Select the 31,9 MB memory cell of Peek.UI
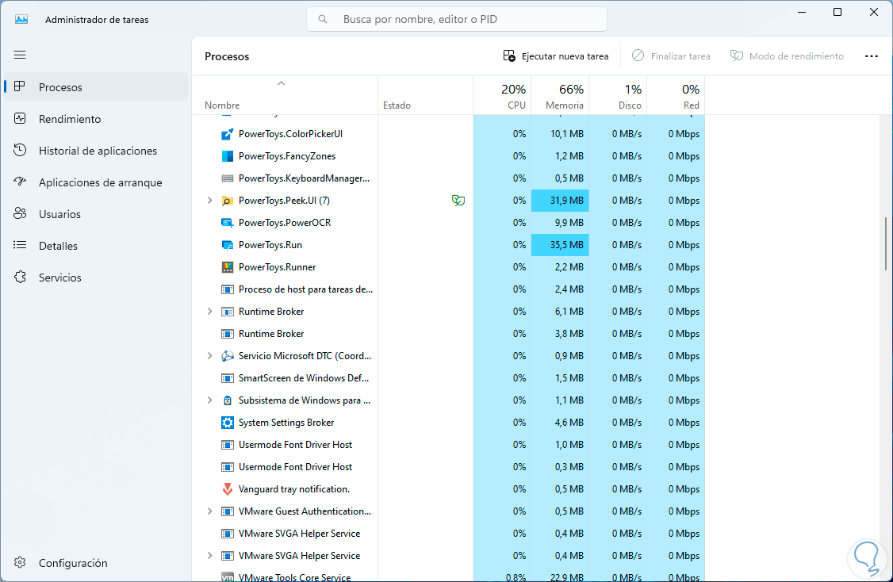Viewport: 893px width, 582px height. click(x=561, y=201)
